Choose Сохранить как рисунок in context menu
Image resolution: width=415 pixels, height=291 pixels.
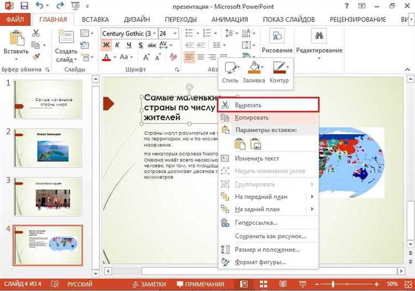(x=268, y=236)
